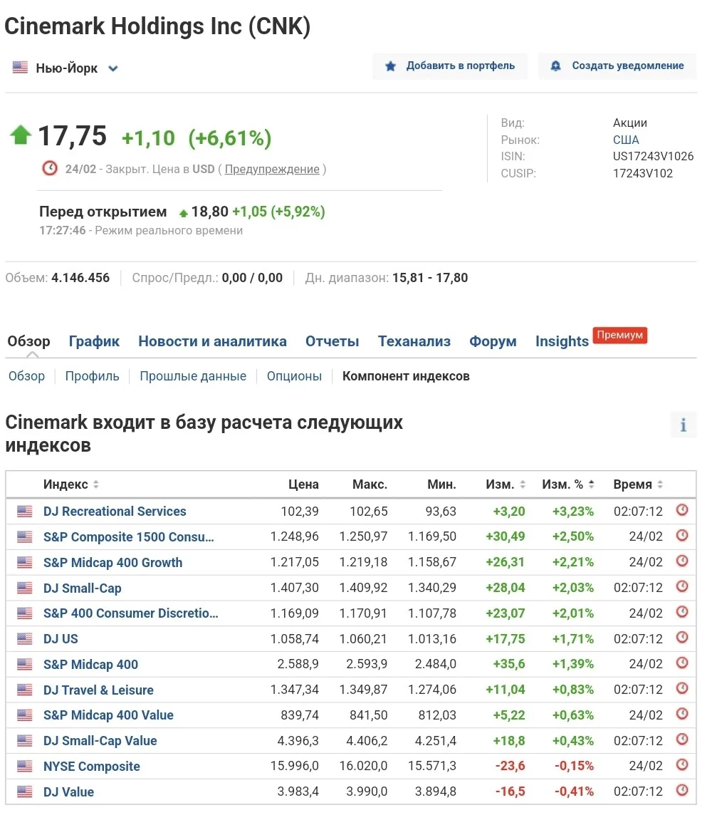Open the Новости и аналитика tab

tap(212, 341)
